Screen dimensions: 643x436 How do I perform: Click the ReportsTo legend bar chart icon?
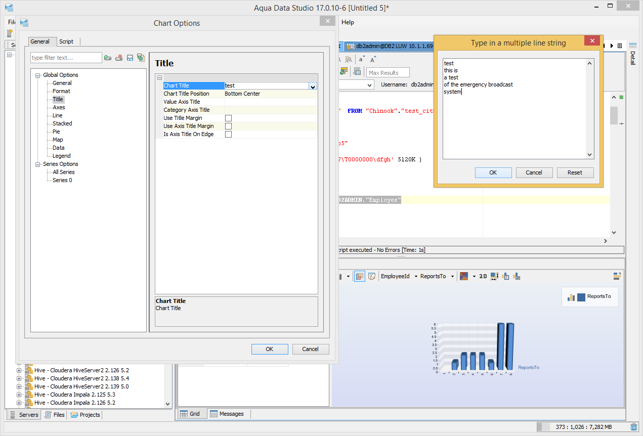[571, 297]
